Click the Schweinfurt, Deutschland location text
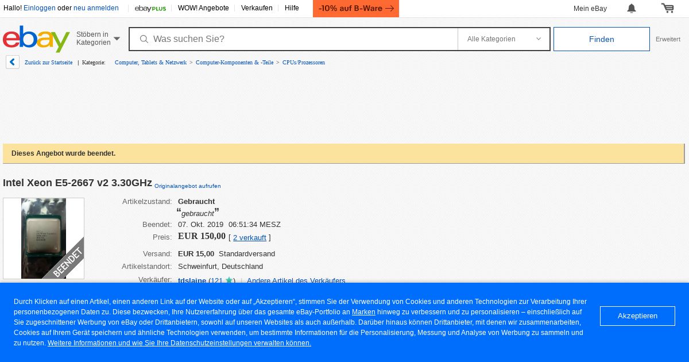 220,266
